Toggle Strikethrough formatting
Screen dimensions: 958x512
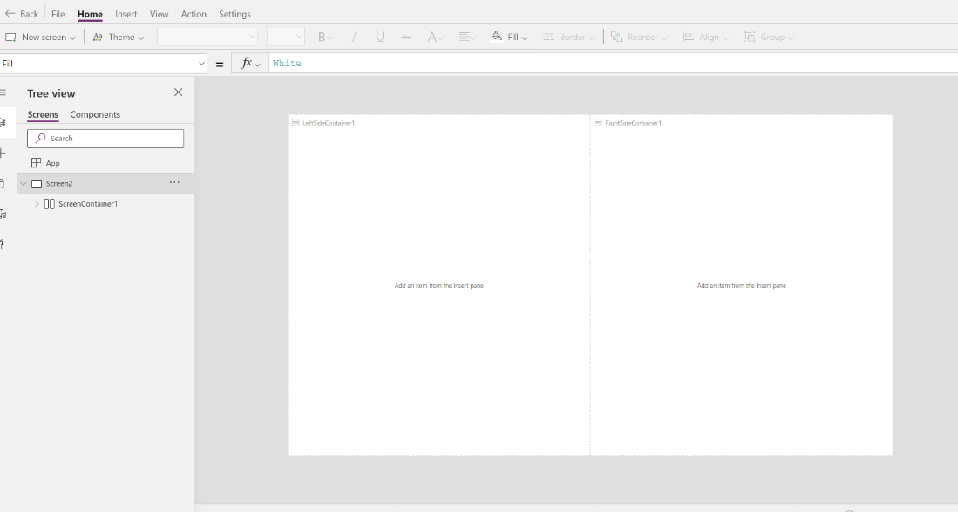pos(405,38)
